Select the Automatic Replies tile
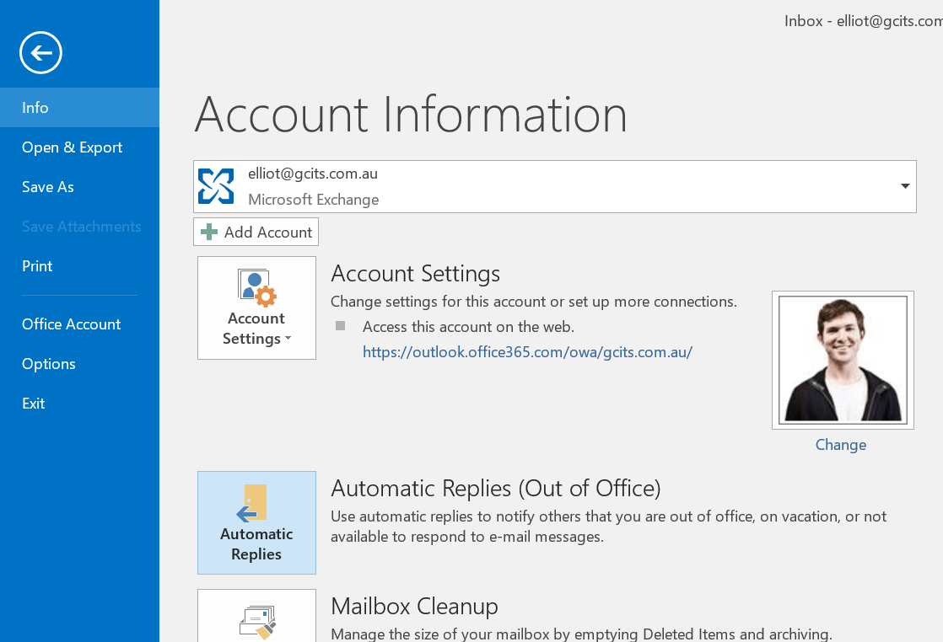Screen dimensions: 943x642 [x=256, y=522]
